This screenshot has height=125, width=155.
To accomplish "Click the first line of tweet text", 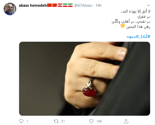I will tap(135, 11).
